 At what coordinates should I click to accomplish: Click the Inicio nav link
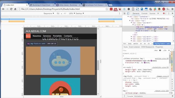click(28, 36)
